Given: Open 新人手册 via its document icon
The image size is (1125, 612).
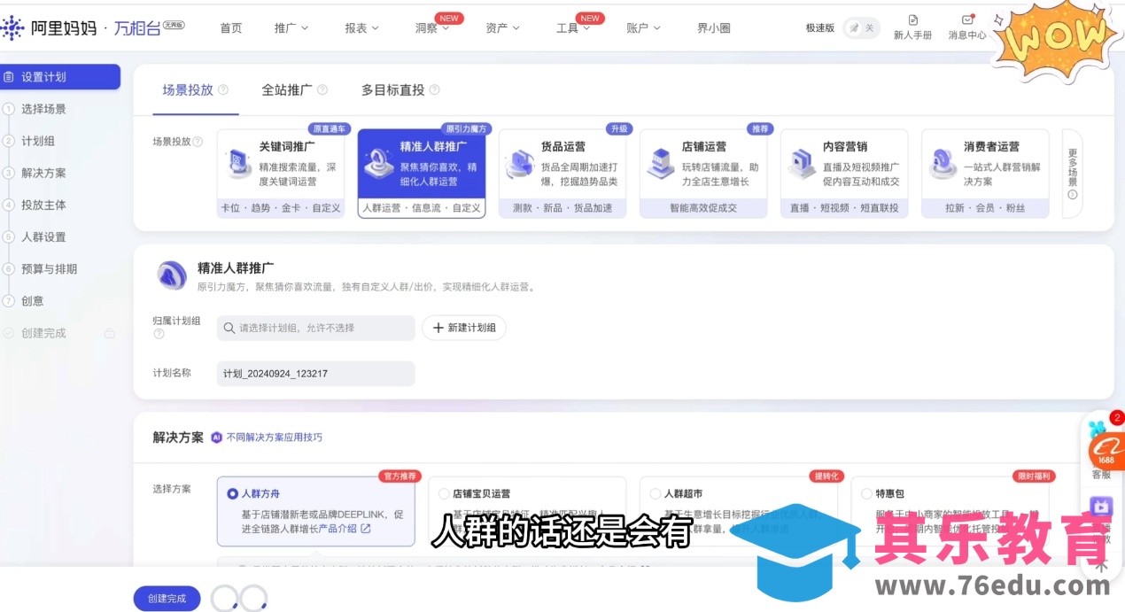Looking at the screenshot, I should (x=913, y=19).
